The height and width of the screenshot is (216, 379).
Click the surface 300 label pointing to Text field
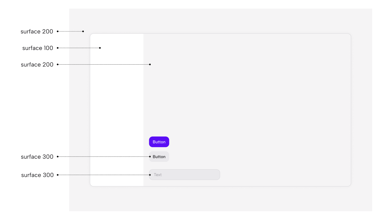[x=37, y=175]
